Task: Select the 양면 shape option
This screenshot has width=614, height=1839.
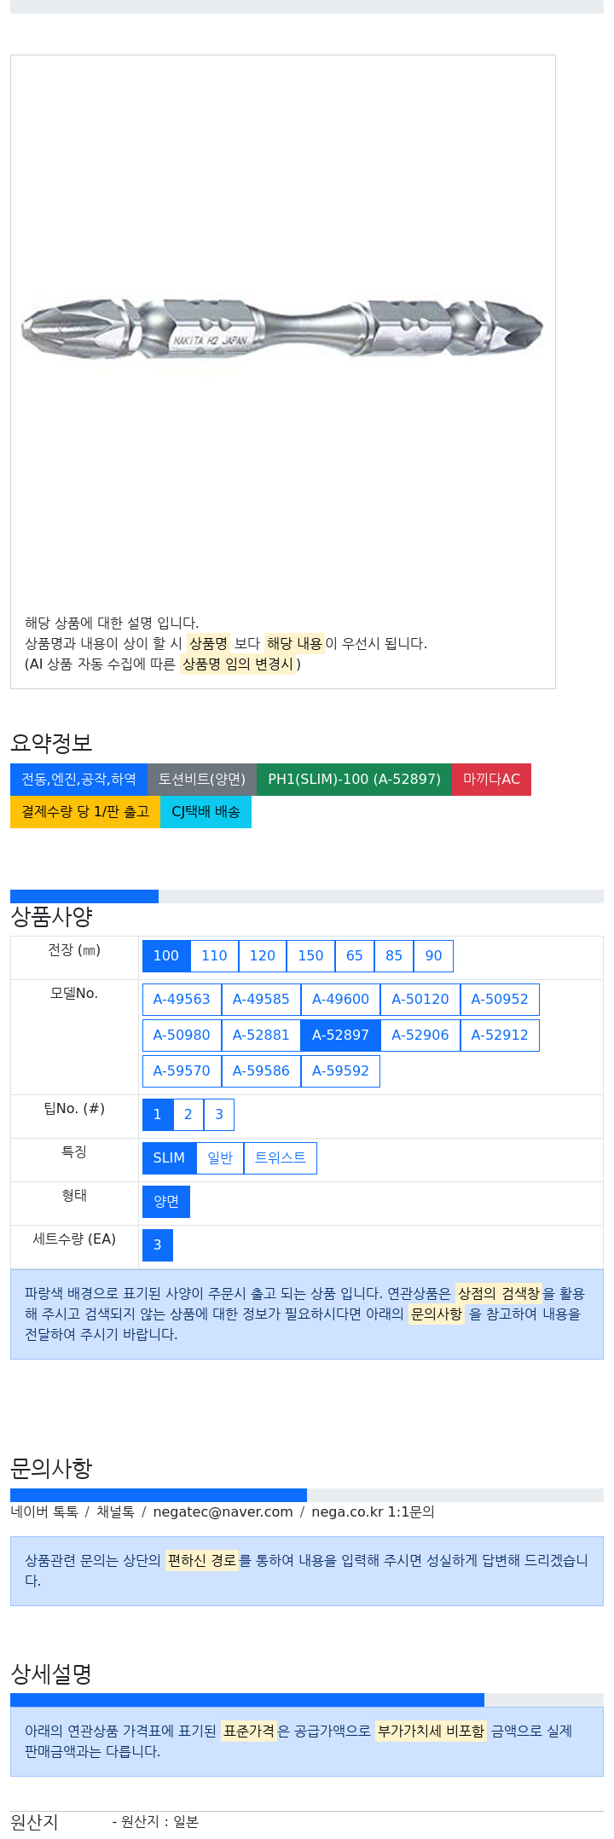Action: click(x=166, y=1201)
